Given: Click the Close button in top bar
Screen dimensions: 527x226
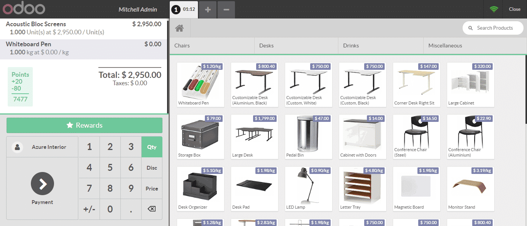Looking at the screenshot, I should [514, 9].
